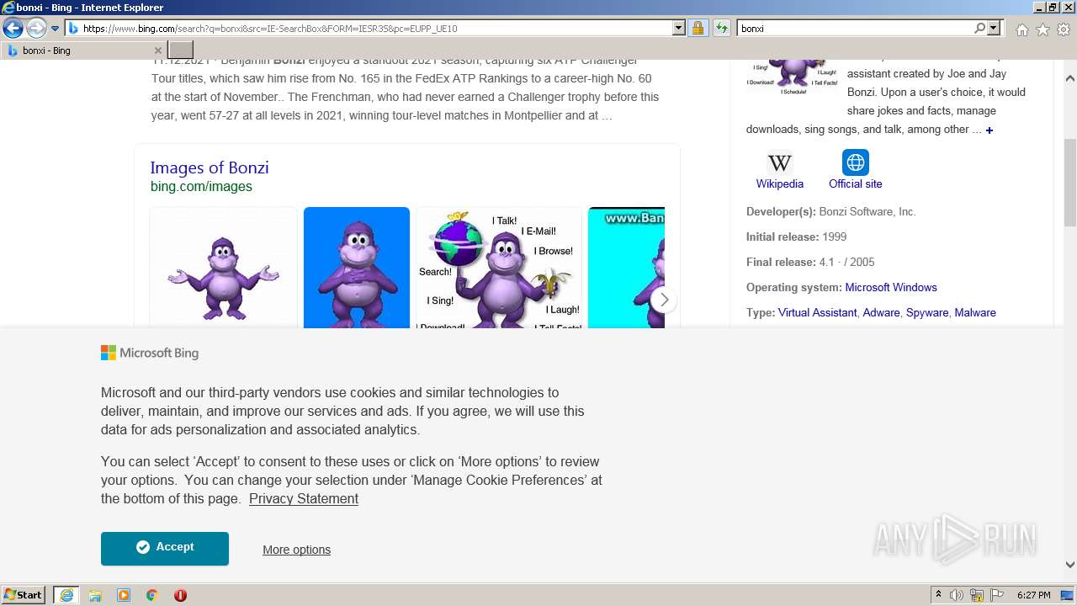Screen dimensions: 1077x606
Task: Click the Action Center flag icon
Action: 997,595
